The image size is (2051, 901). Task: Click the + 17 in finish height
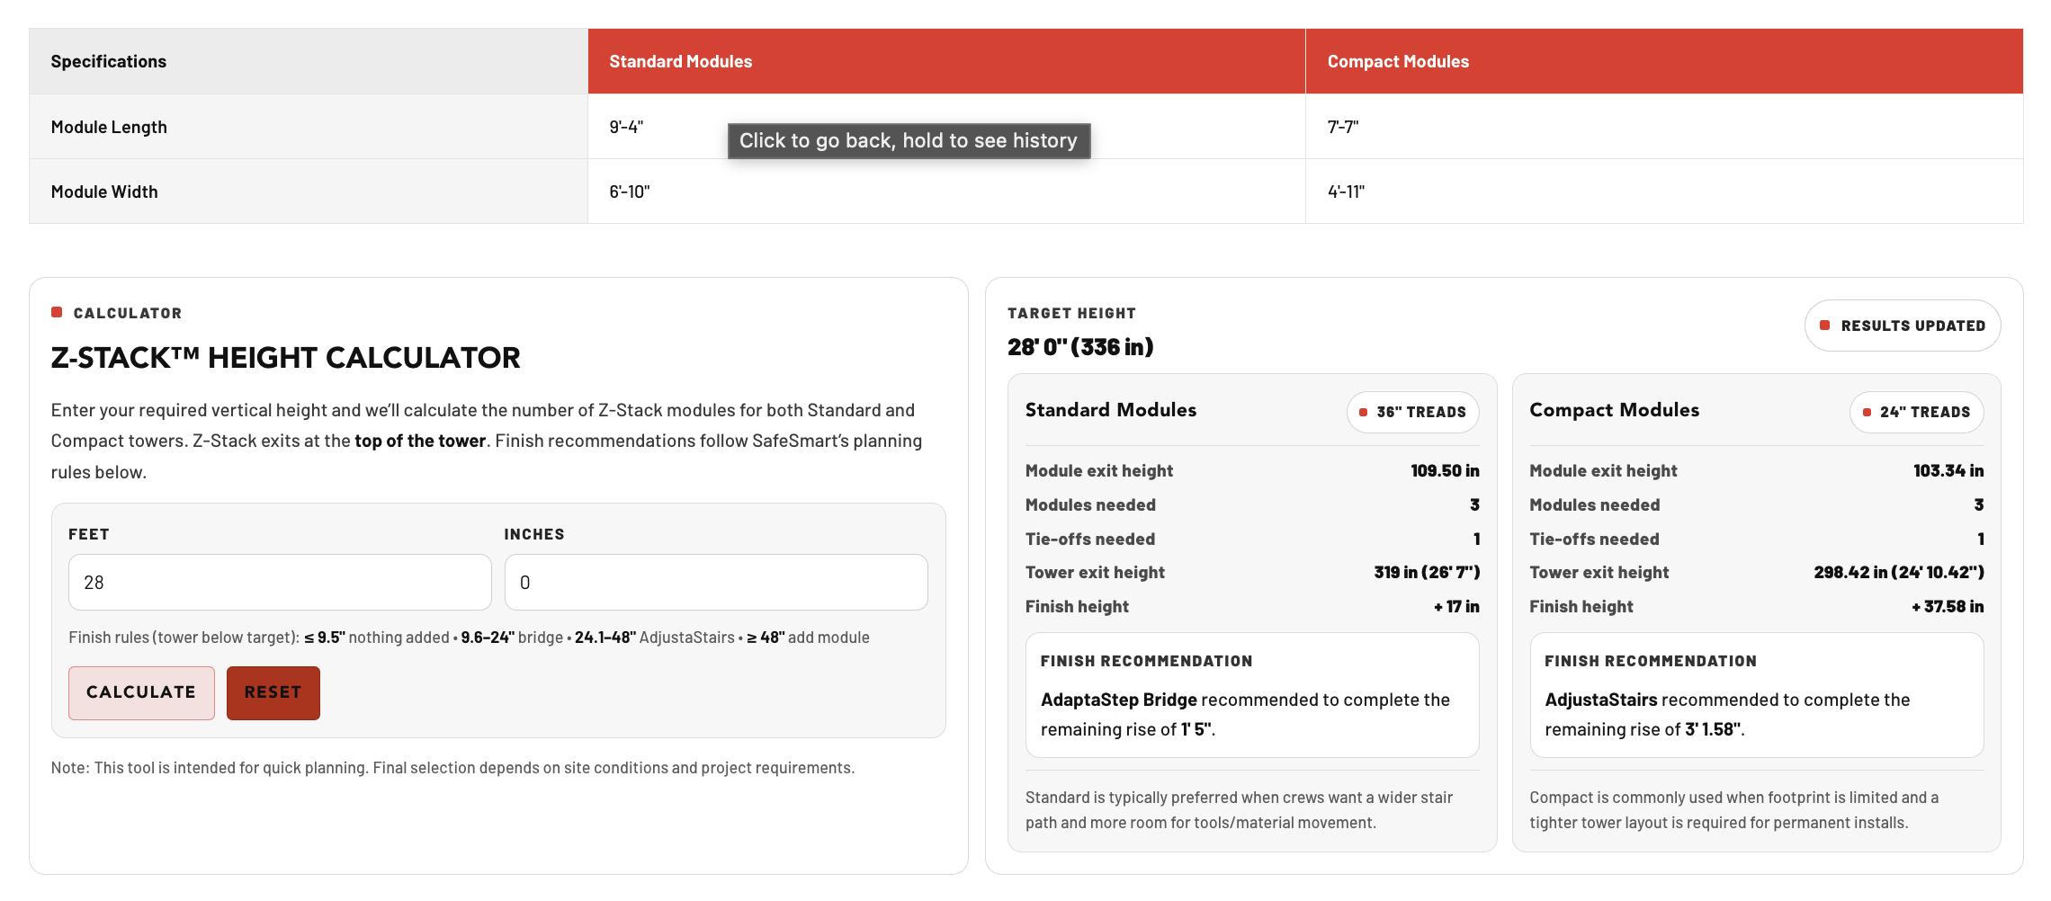click(1456, 606)
